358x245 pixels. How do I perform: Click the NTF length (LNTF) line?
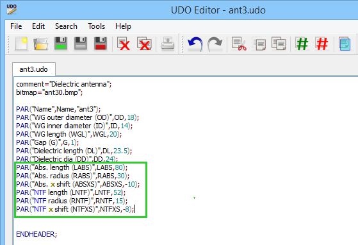(x=71, y=192)
